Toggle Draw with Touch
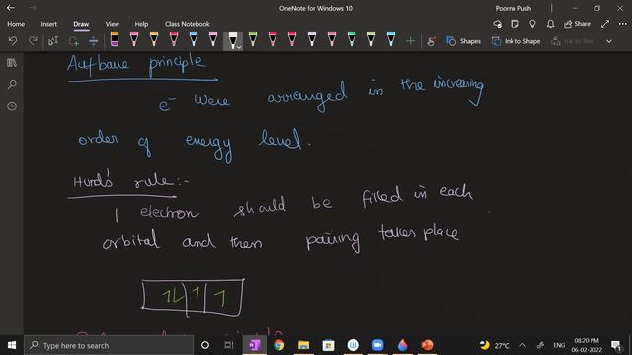Image resolution: width=632 pixels, height=355 pixels. (431, 41)
